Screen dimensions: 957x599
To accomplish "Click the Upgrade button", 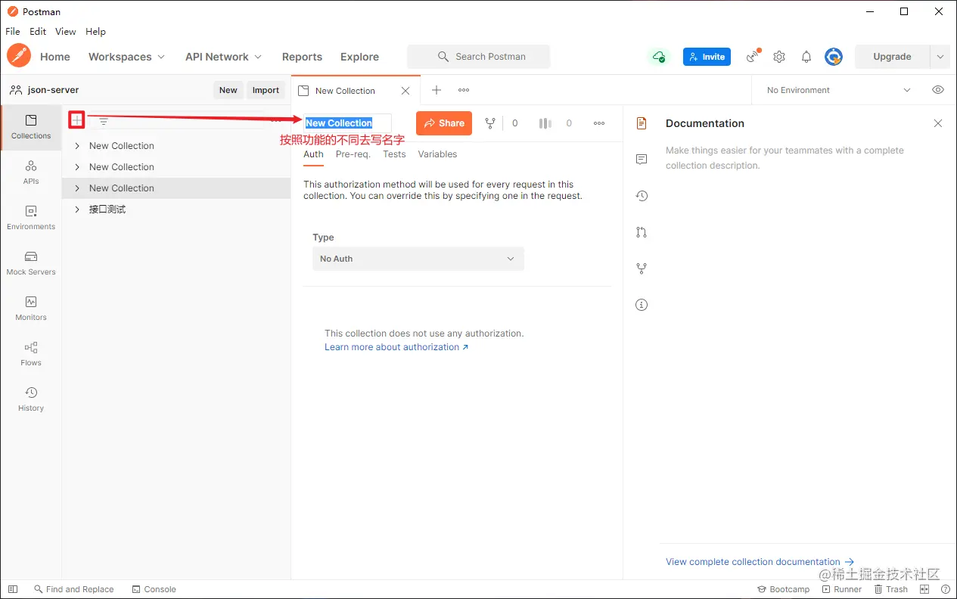I will click(893, 57).
